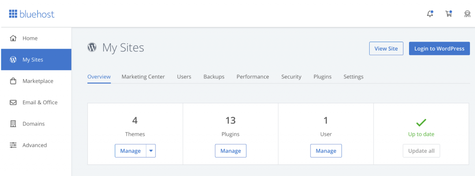
Task: Click the Home house icon in sidebar
Action: click(x=13, y=38)
